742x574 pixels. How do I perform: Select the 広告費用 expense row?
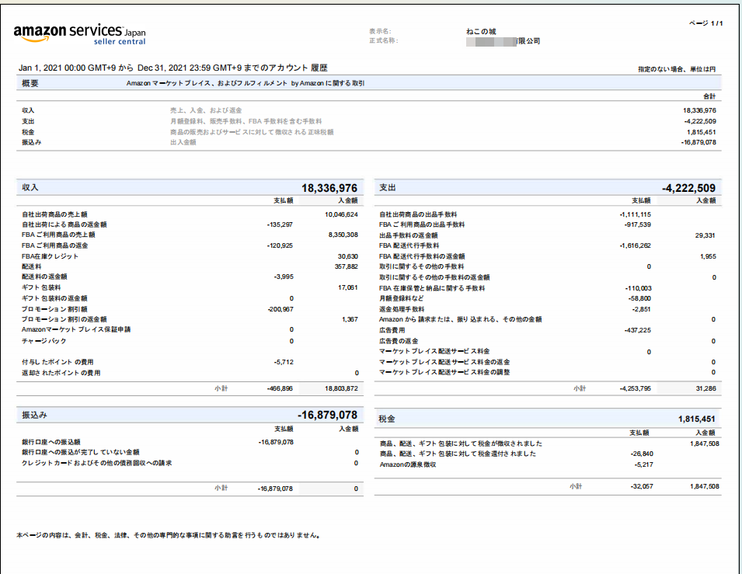[x=393, y=329]
